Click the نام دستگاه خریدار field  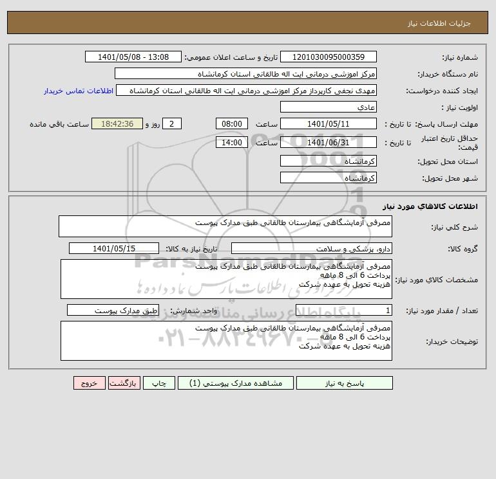point(245,73)
